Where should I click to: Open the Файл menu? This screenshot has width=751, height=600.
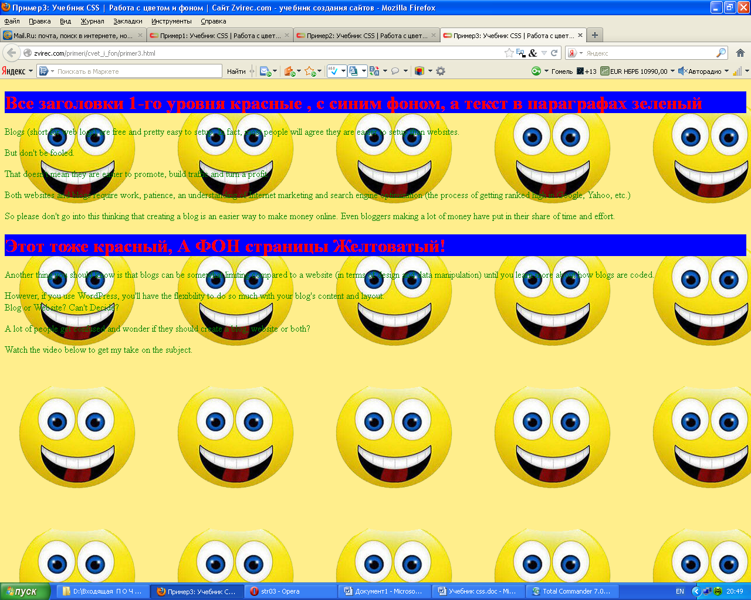[x=12, y=21]
